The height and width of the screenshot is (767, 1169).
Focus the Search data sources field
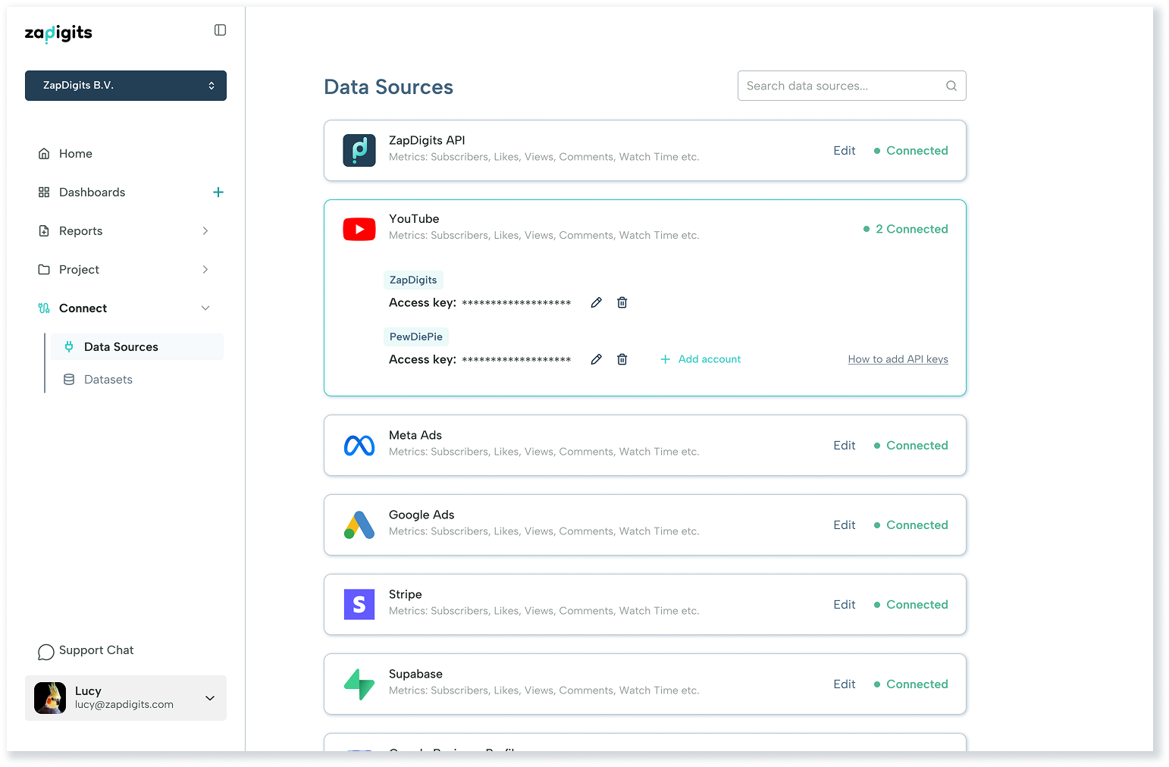pyautogui.click(x=841, y=86)
